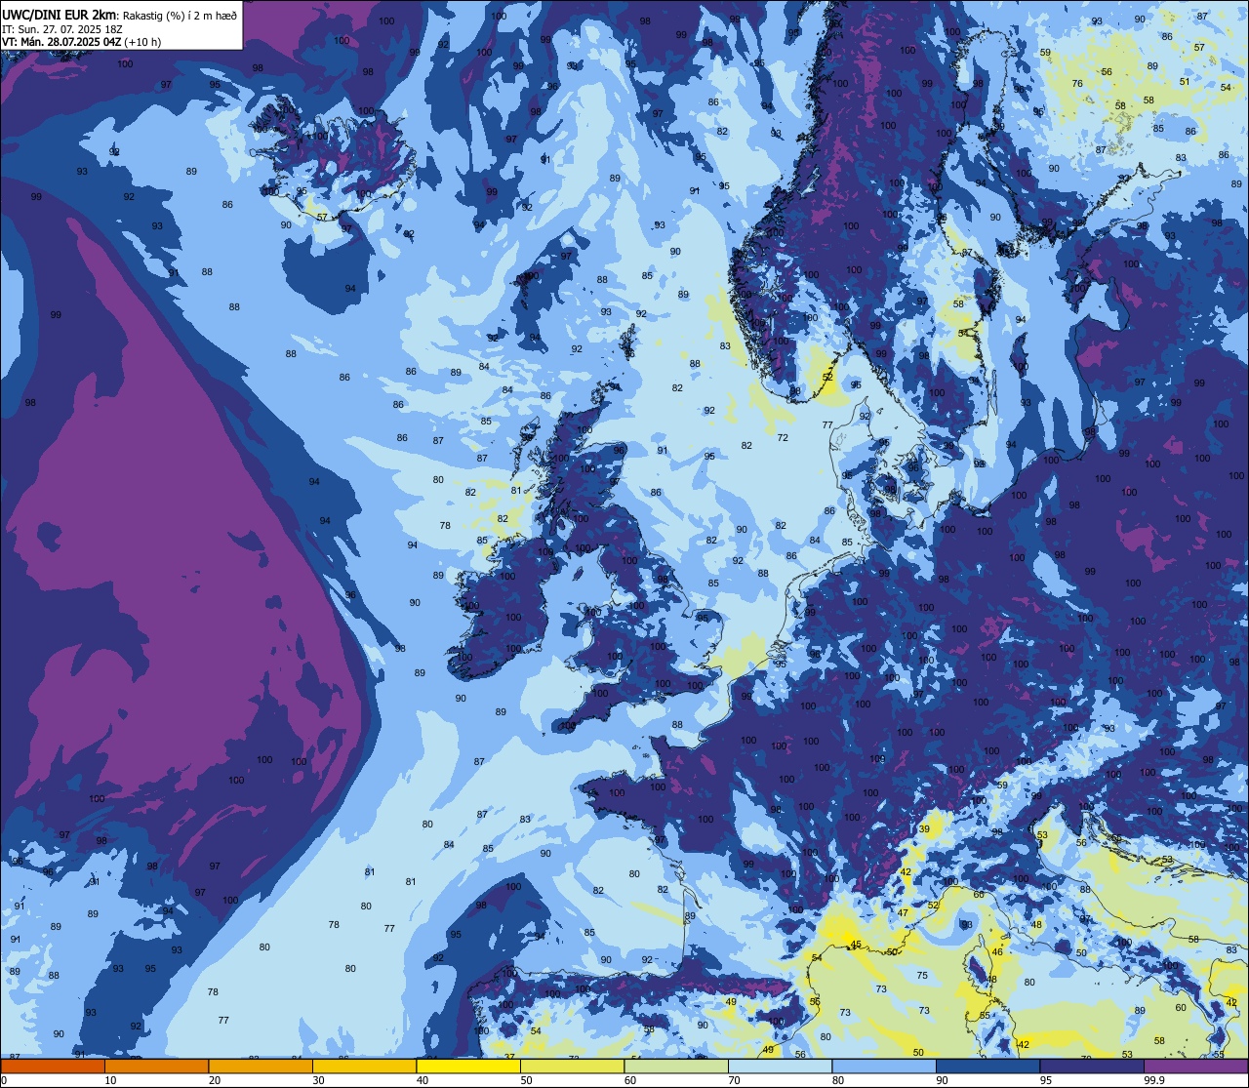Click the map humidity value "47"
Screen dimensions: 1249x1088
coord(903,913)
